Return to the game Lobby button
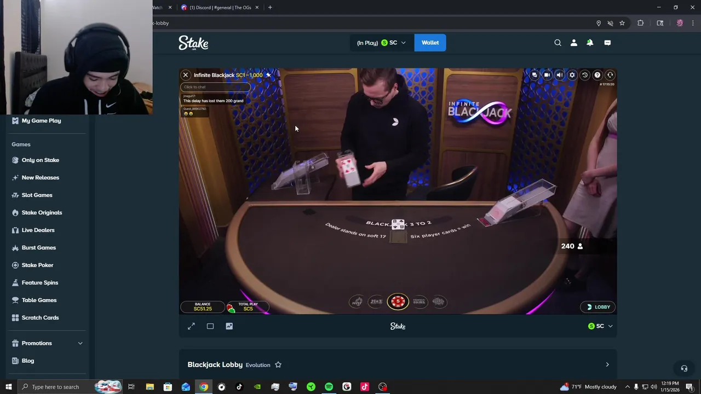The width and height of the screenshot is (701, 394). (599, 307)
